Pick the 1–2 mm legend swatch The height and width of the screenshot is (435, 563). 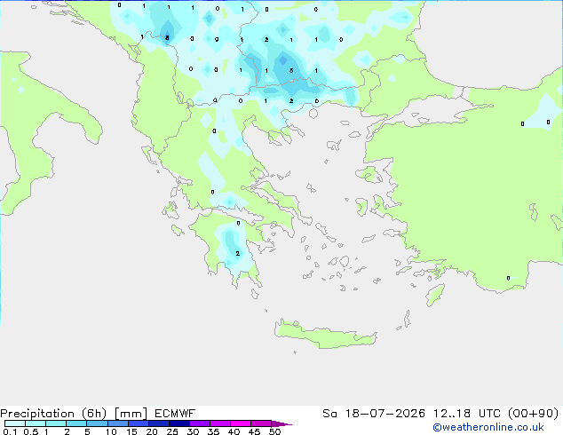(x=56, y=423)
